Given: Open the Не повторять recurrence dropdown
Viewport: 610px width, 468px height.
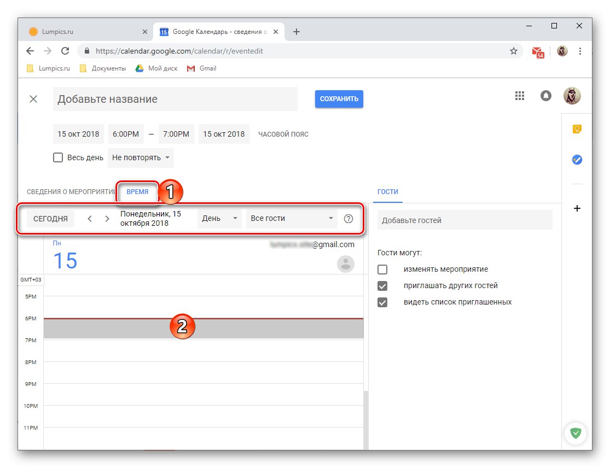Looking at the screenshot, I should 140,157.
